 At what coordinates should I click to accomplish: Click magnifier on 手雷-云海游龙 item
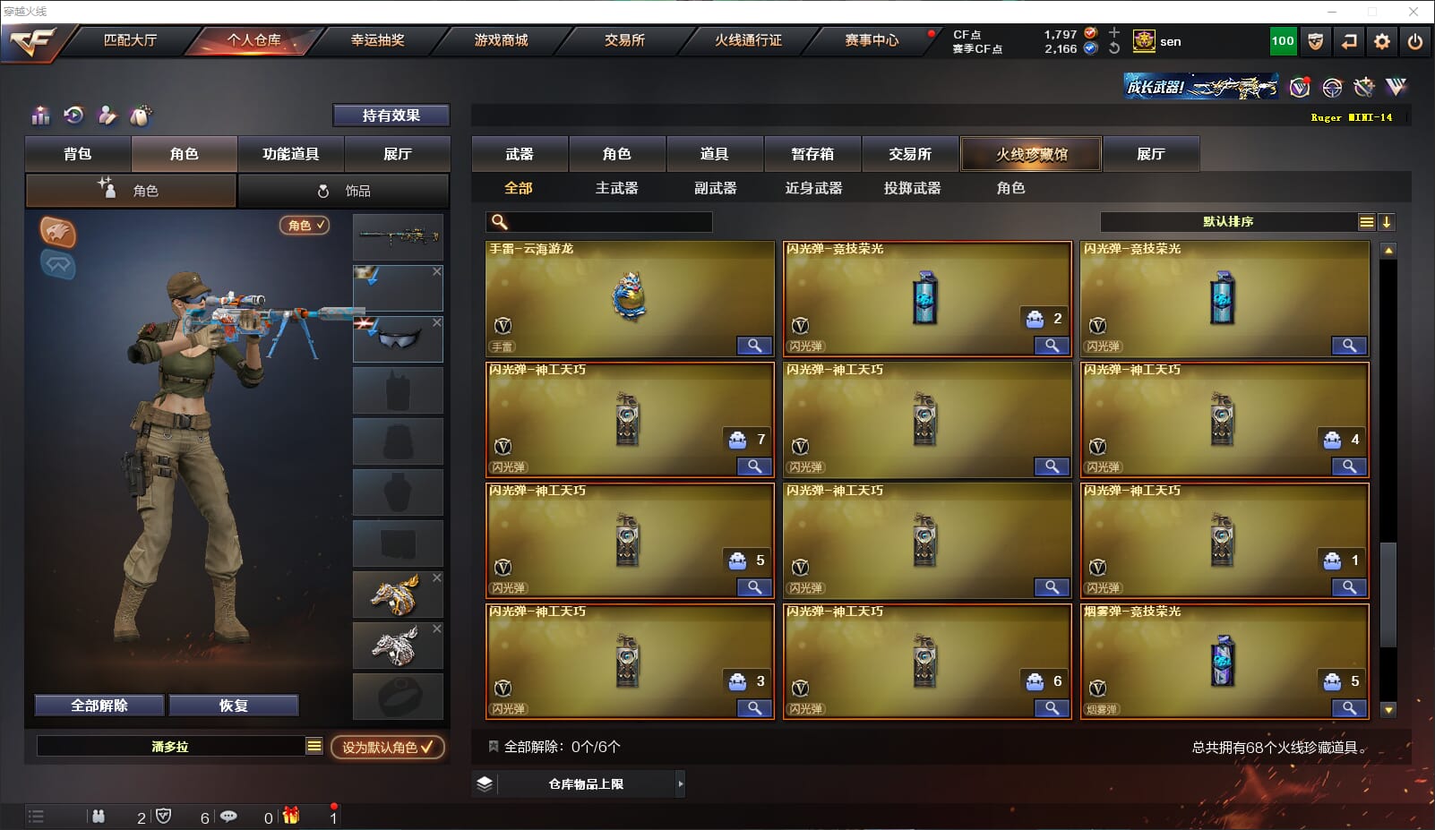coord(754,346)
